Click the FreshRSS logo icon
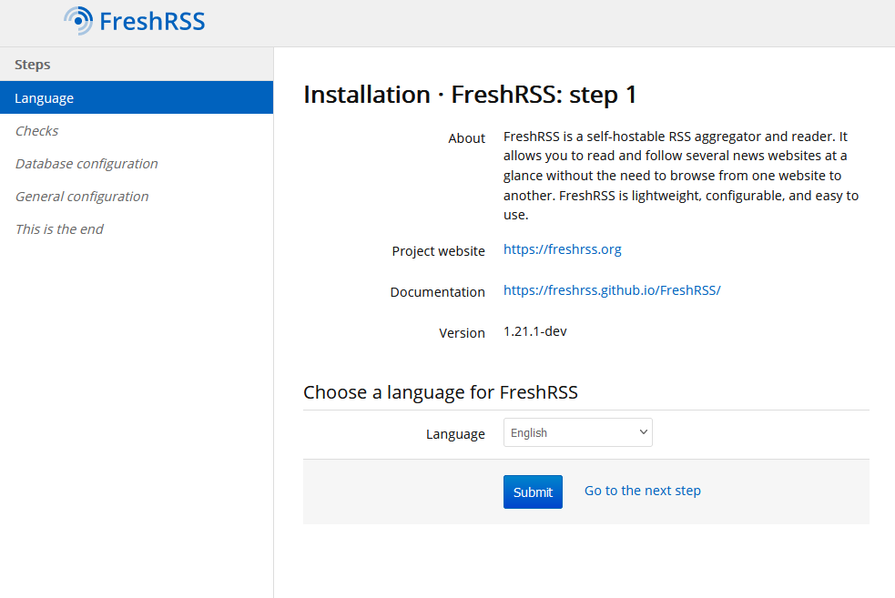The image size is (895, 598). (x=78, y=20)
